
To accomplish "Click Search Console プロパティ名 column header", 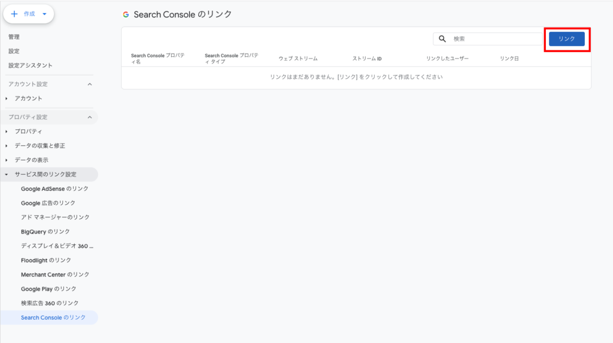I will (x=158, y=59).
